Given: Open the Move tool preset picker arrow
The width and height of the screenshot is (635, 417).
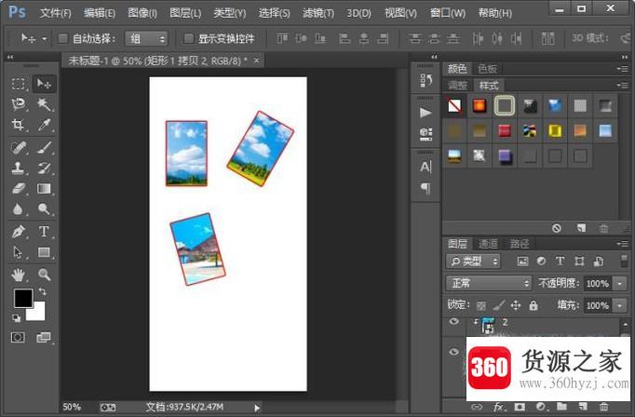Looking at the screenshot, I should [45, 39].
